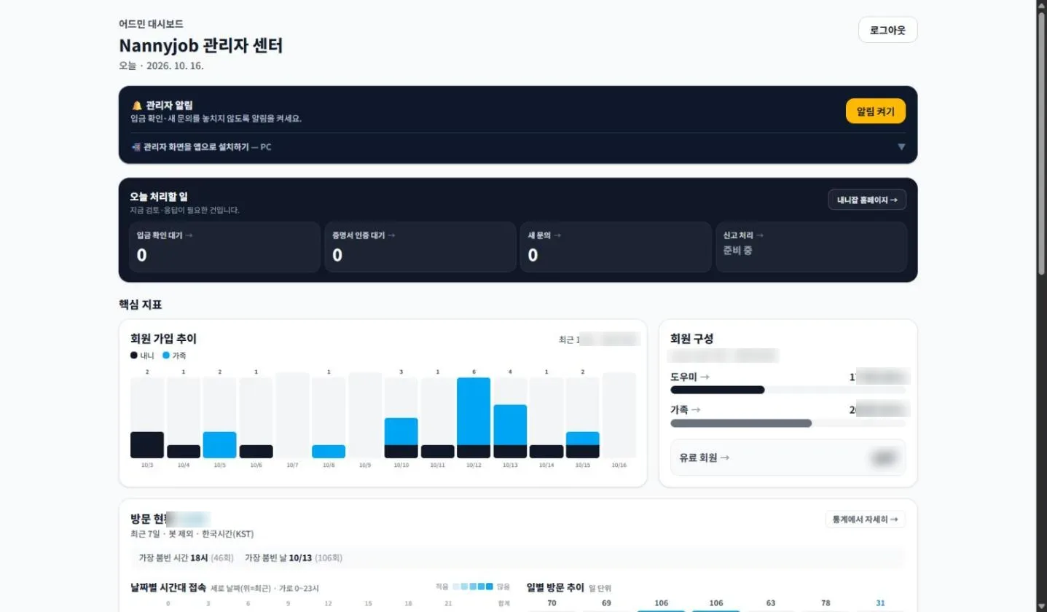Click the bell icon beside 관리자 알림

point(136,106)
